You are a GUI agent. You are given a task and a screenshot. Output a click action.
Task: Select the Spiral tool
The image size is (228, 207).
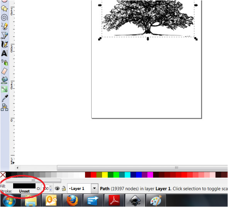point(4,18)
